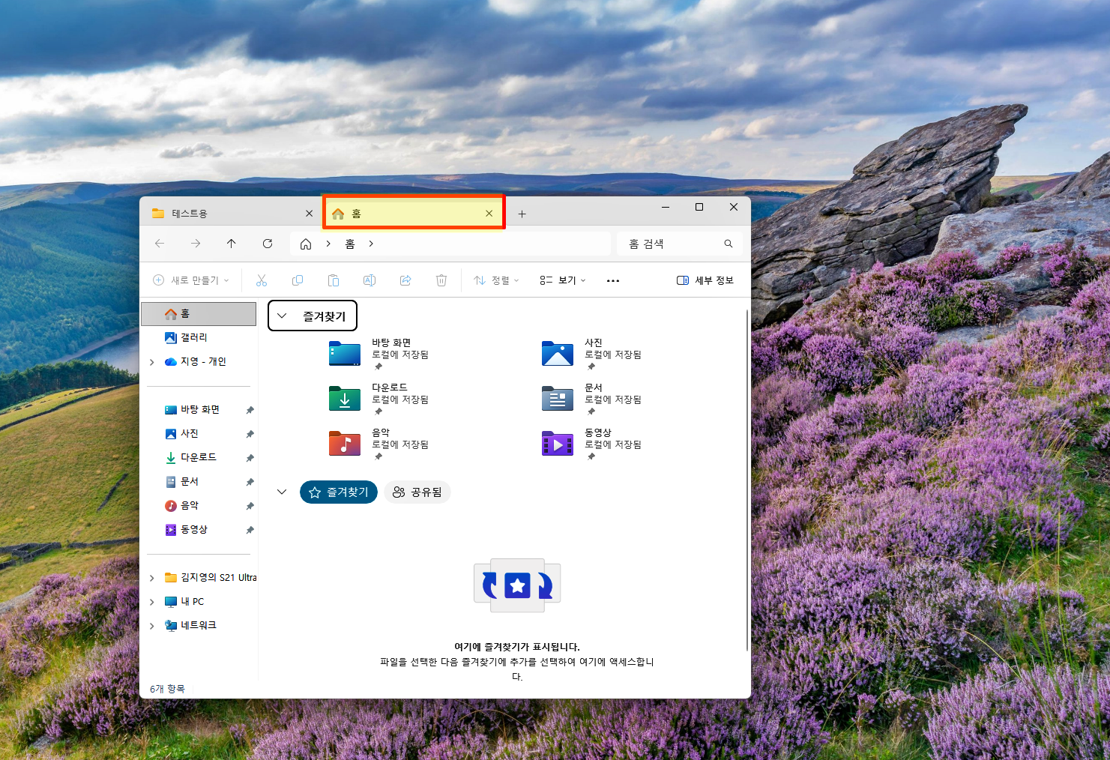Open the 다운로드 folder icon in main pane

(345, 398)
